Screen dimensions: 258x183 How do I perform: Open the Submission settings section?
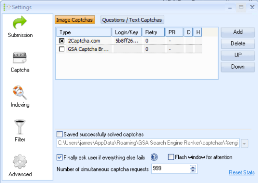[x=20, y=26]
